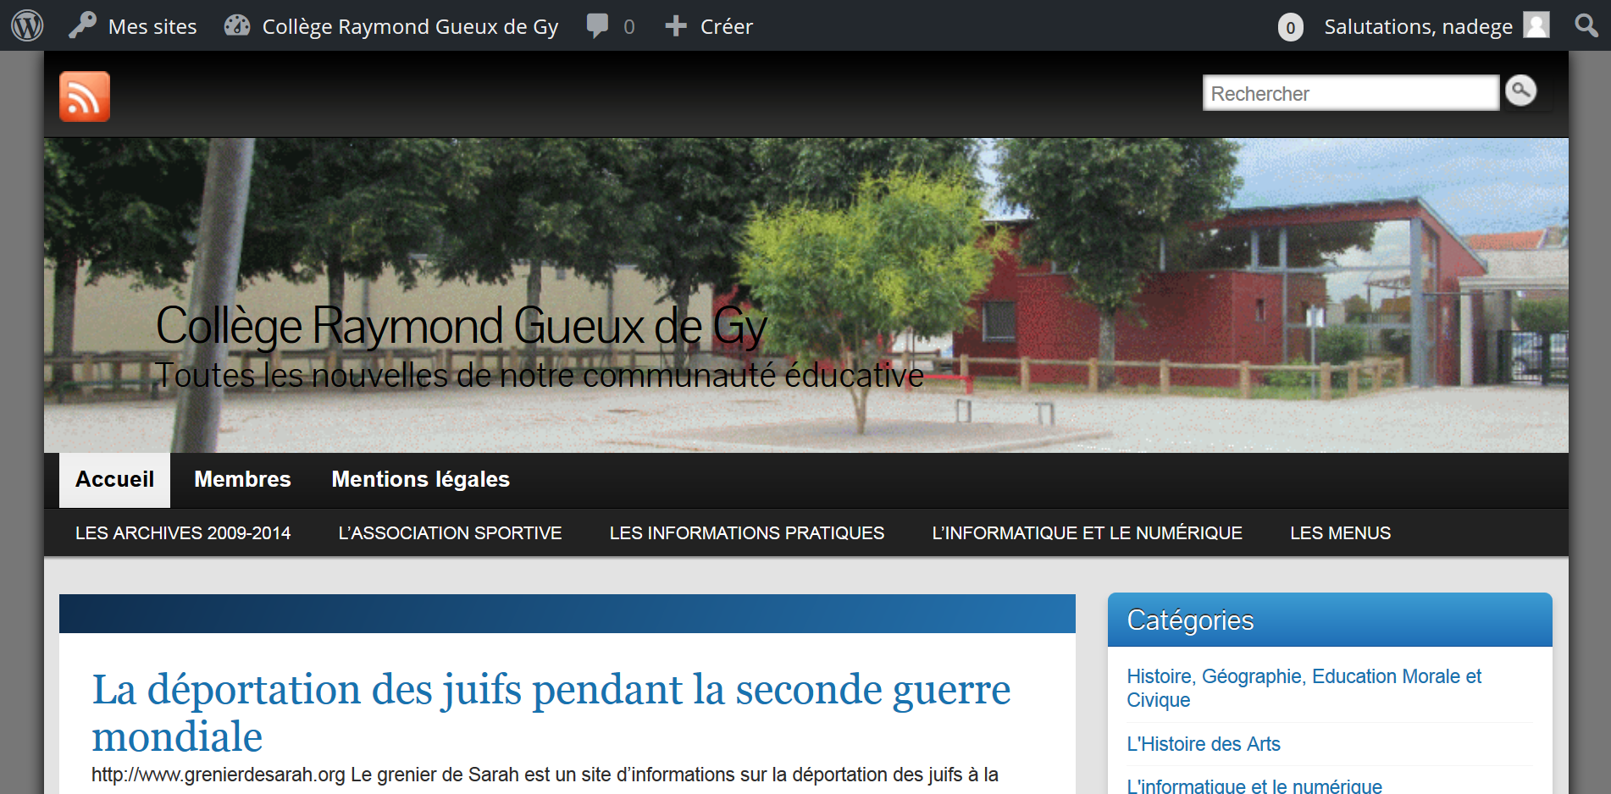Open category L'informatique et le numérique
This screenshot has width=1611, height=794.
(x=1254, y=786)
